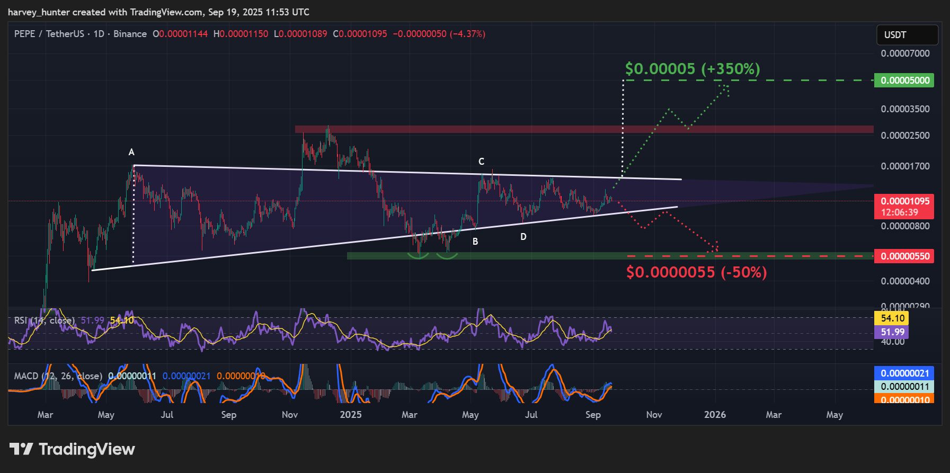Click the red 0.00001095 current price tag
950x473 pixels.
904,202
